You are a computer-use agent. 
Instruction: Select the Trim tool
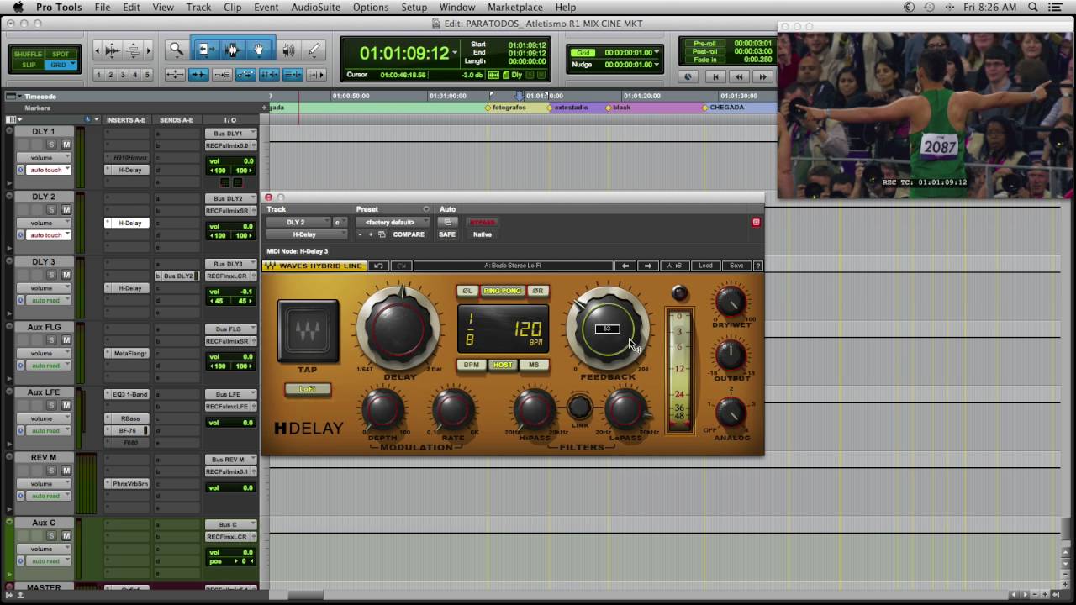coord(204,50)
